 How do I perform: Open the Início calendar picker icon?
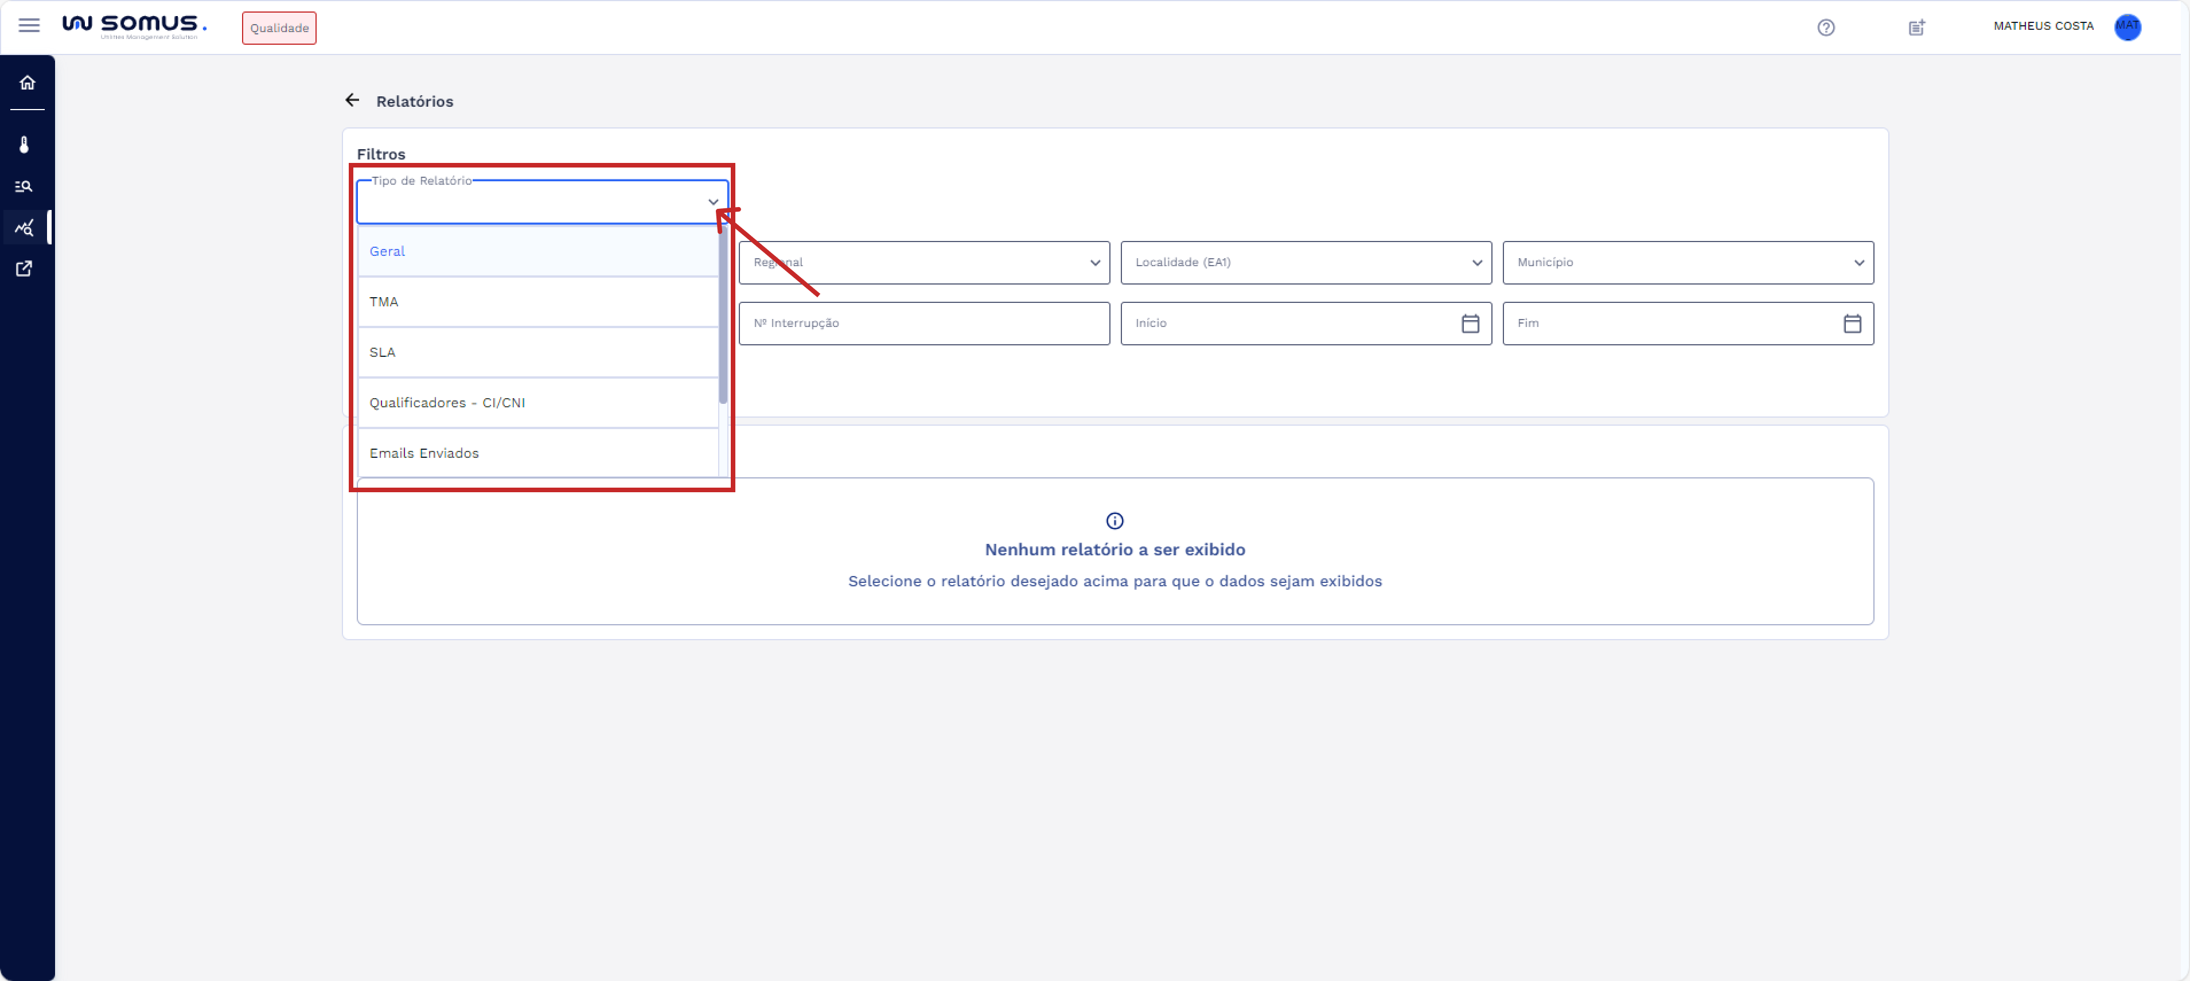click(x=1470, y=323)
